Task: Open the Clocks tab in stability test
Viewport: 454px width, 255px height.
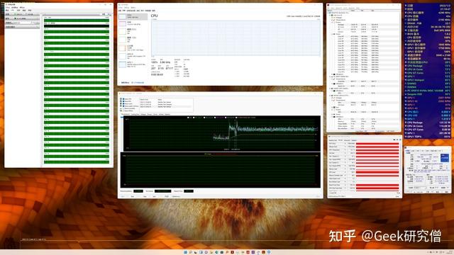Action: point(155,114)
